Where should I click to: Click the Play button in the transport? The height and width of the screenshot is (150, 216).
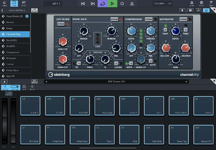click(112, 4)
